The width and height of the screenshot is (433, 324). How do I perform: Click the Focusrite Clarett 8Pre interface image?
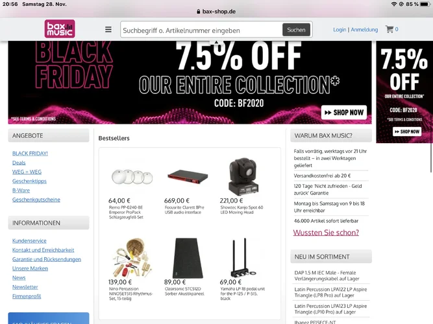tap(187, 176)
